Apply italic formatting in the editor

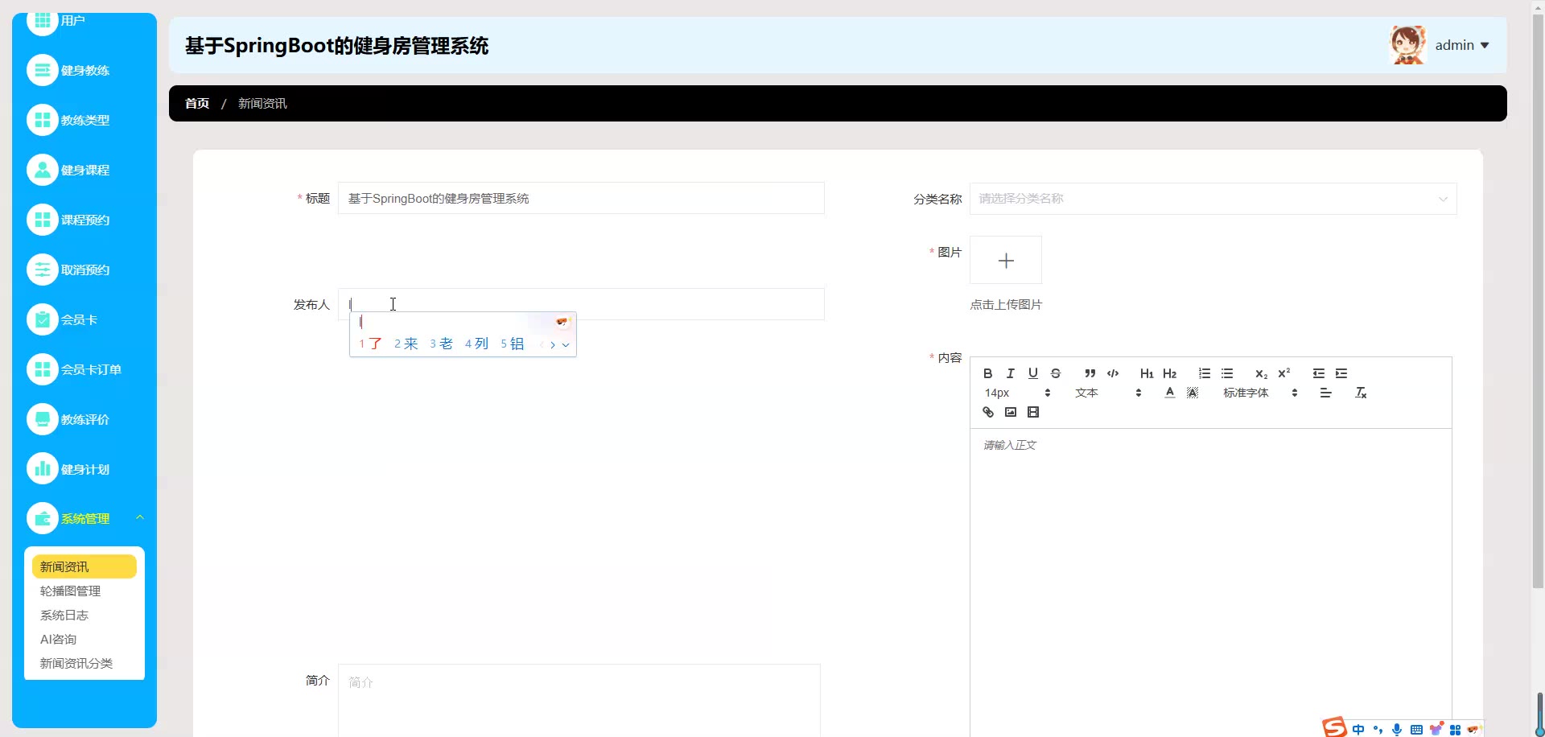pyautogui.click(x=1010, y=373)
